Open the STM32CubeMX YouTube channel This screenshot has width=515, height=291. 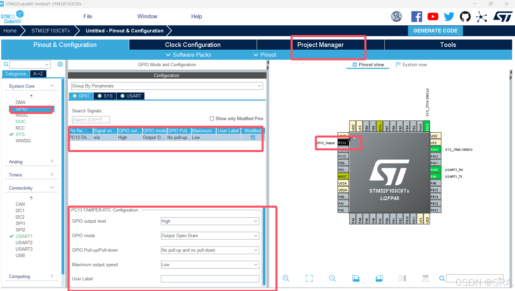click(433, 16)
